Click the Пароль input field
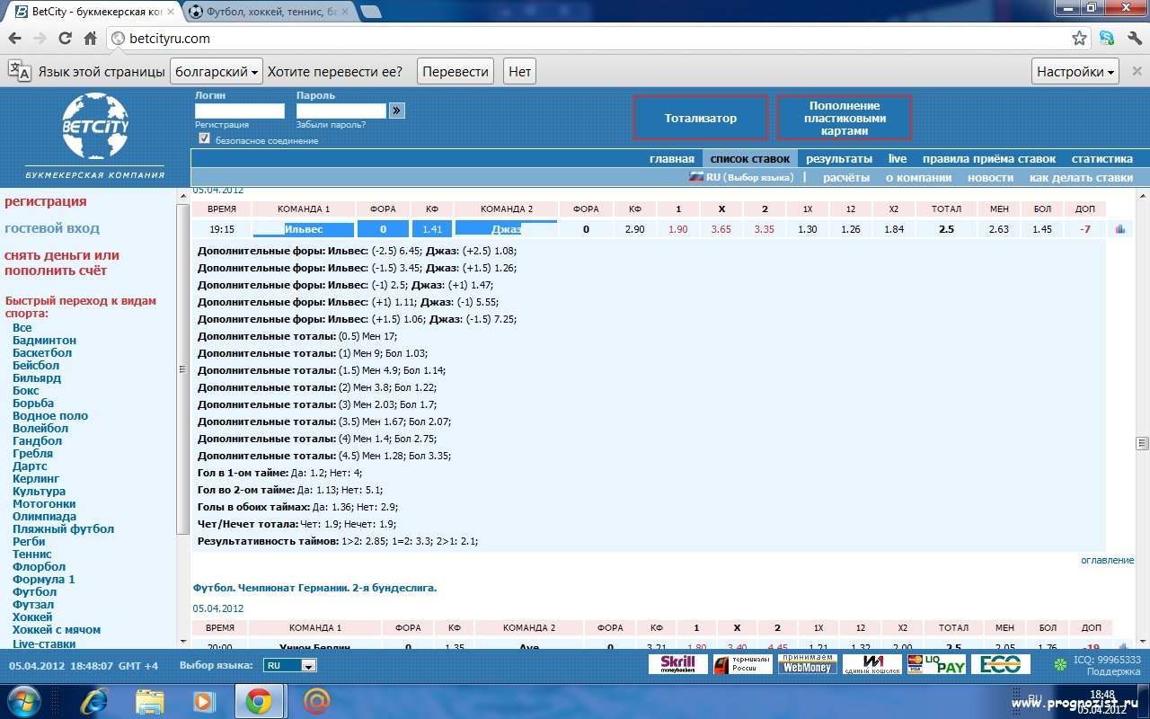The height and width of the screenshot is (719, 1150). pos(341,111)
